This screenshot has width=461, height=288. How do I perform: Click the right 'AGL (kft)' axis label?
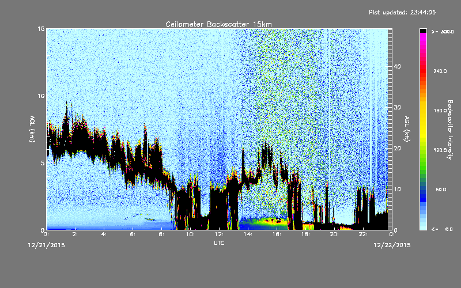tap(407, 129)
